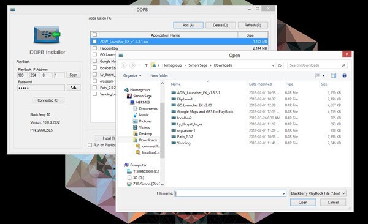Select the Path_2.5.2 file icon

(174, 136)
